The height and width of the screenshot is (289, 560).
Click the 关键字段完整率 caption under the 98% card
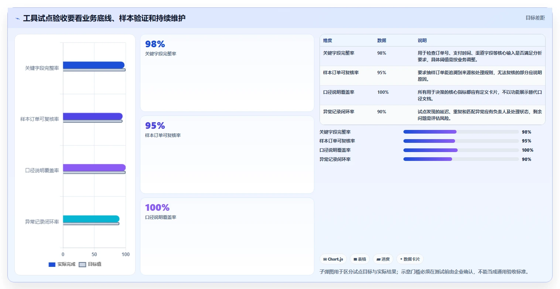(x=161, y=54)
